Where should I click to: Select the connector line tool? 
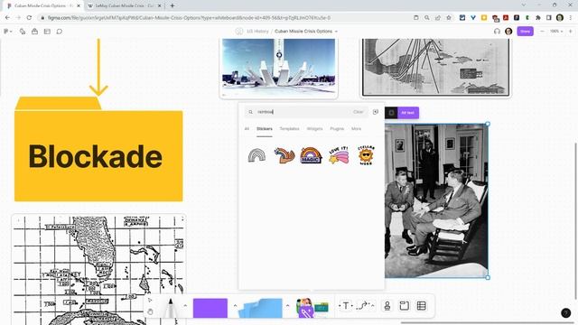pyautogui.click(x=363, y=305)
